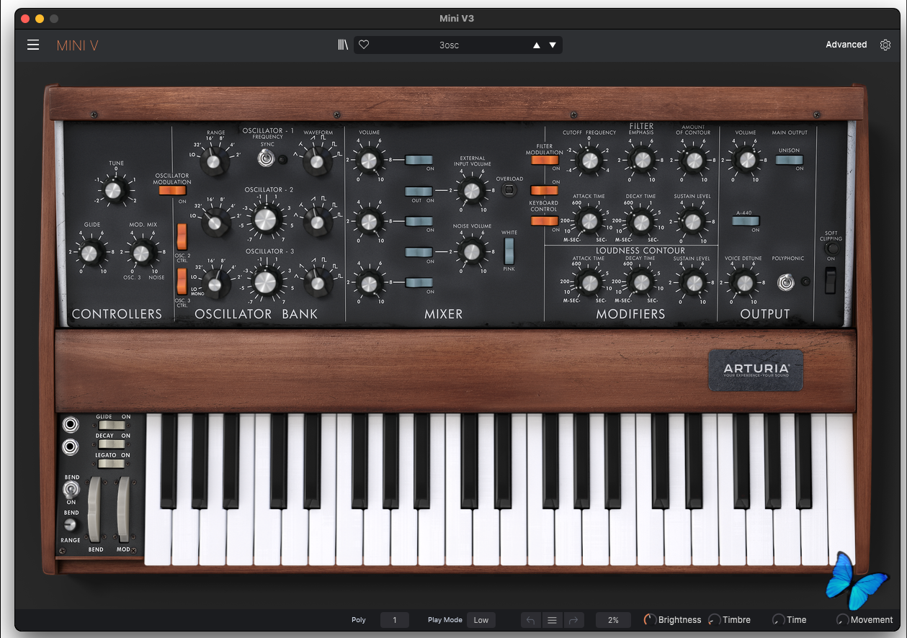Toggle the Unison switch
This screenshot has height=638, width=907.
click(789, 160)
